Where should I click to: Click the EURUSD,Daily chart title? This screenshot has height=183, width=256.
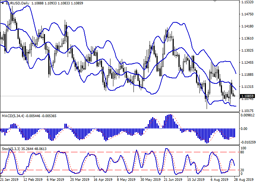(x=17, y=3)
